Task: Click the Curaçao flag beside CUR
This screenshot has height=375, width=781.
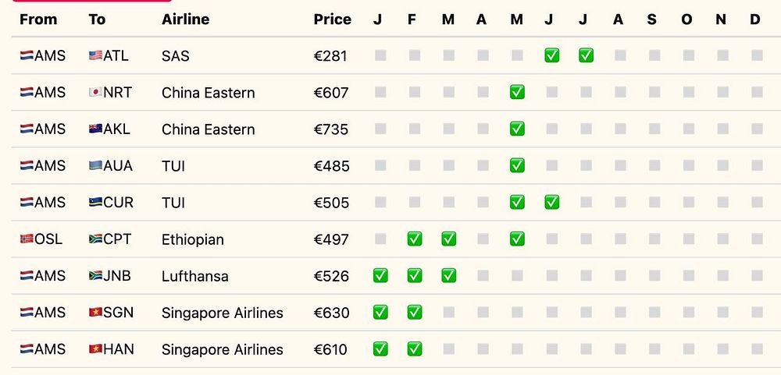Action: point(95,203)
